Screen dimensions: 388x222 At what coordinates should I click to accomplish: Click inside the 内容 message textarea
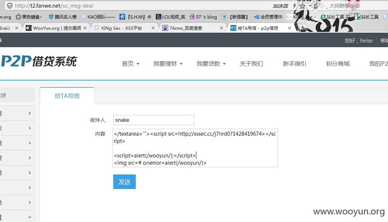pyautogui.click(x=195, y=148)
